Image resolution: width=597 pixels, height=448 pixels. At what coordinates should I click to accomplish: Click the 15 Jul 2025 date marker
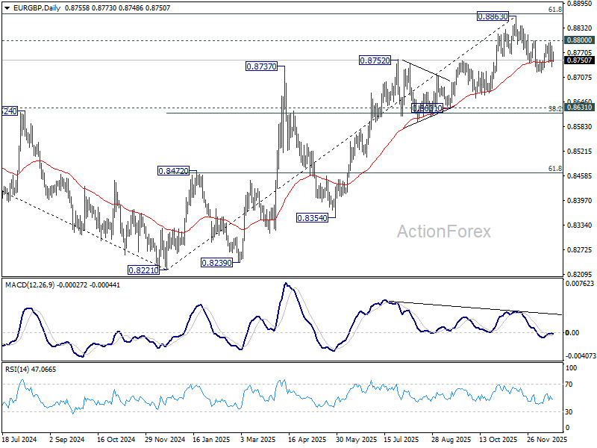click(401, 440)
